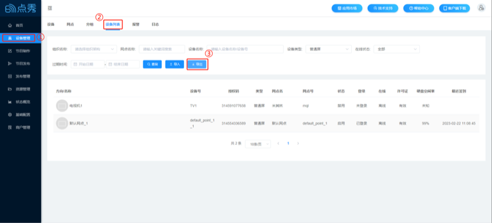The image size is (492, 223).
Task: Open the 开始日期 start date picker
Action: pyautogui.click(x=87, y=64)
